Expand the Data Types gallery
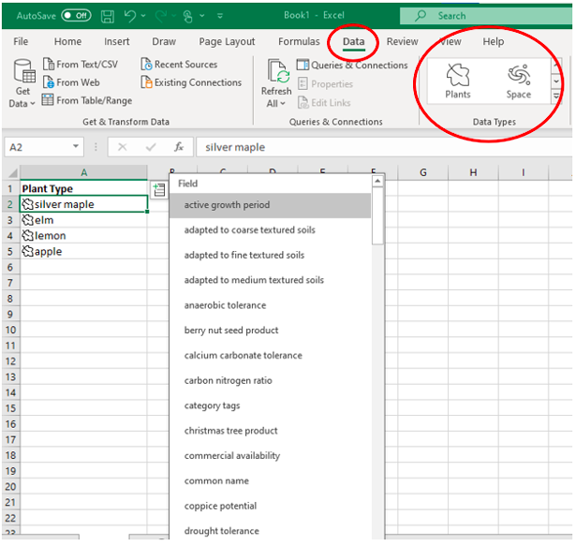Viewport: 576px width, 545px height. 556,96
